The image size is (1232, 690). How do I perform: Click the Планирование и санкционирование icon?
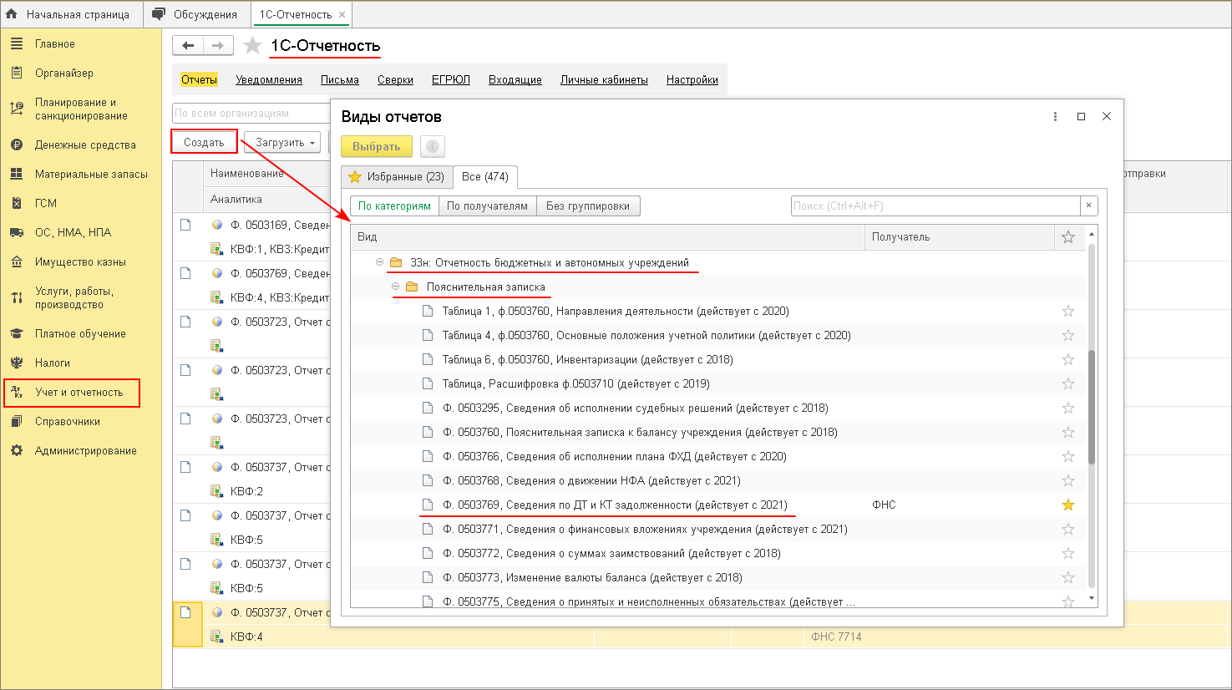(17, 109)
